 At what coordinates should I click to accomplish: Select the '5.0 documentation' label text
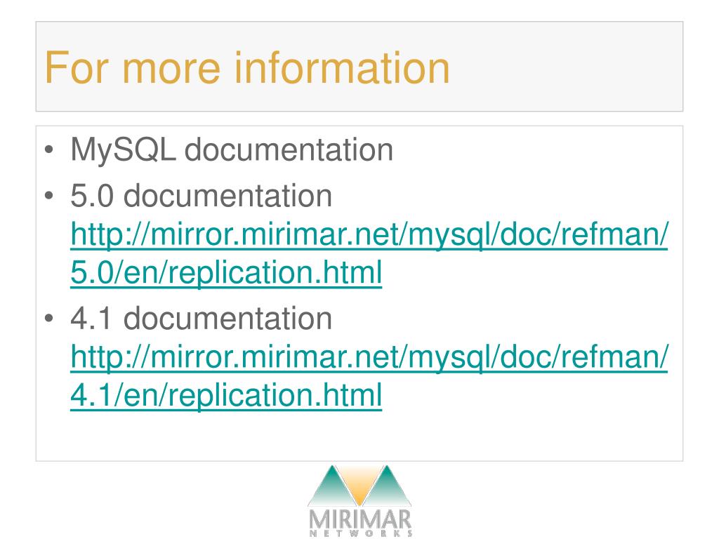click(201, 196)
